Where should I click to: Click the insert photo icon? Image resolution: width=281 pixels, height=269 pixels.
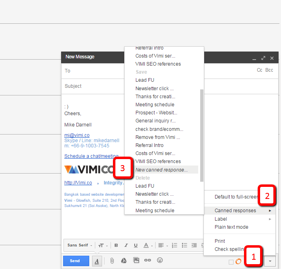[136, 261]
